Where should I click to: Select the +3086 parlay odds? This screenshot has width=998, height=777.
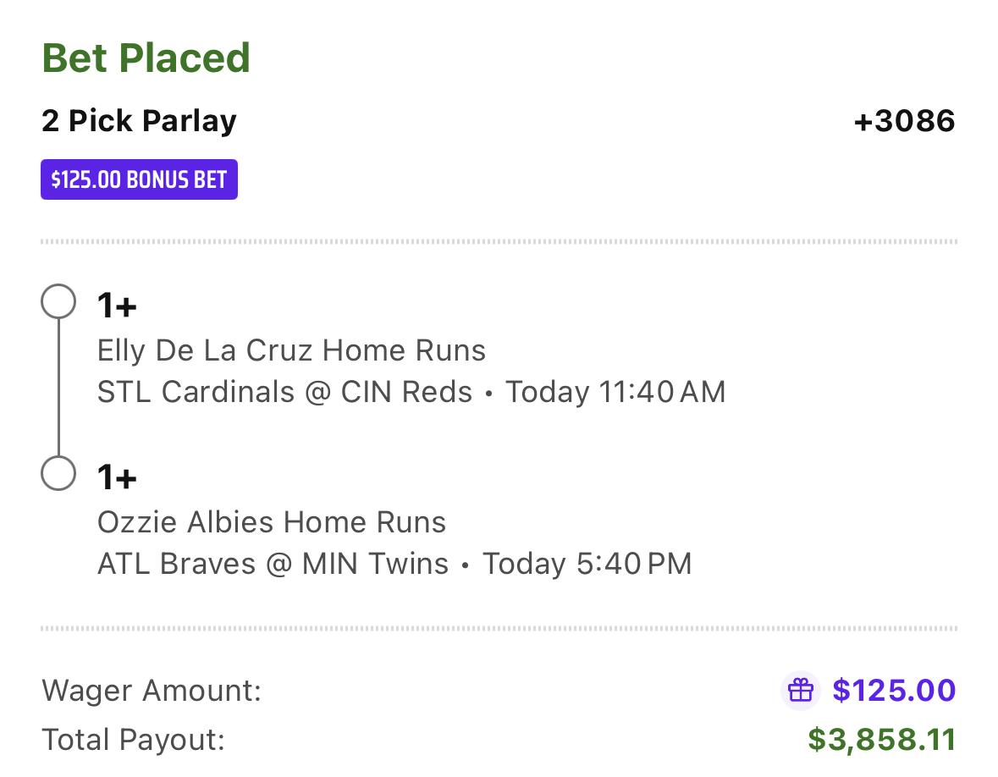tap(904, 121)
